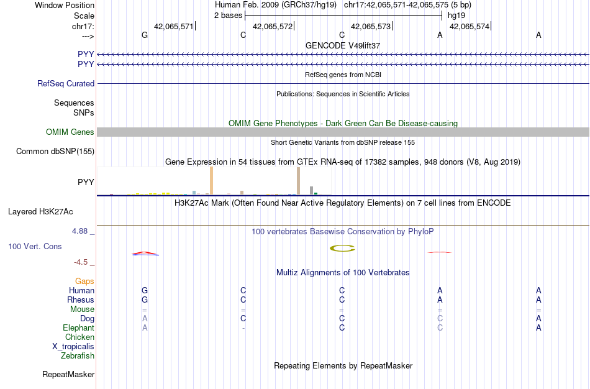The width and height of the screenshot is (590, 389).
Task: Click the chr17:42,065,571-42,065,575 (5 bp) position text
Action: click(x=407, y=5)
